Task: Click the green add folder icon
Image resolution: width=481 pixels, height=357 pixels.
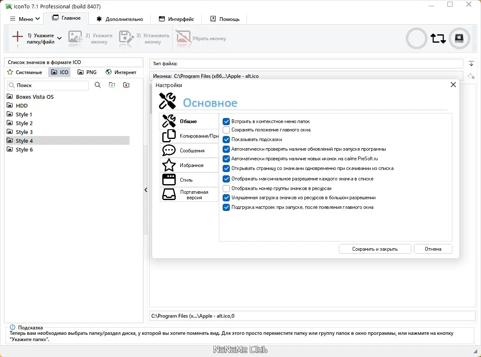Action: coord(112,85)
